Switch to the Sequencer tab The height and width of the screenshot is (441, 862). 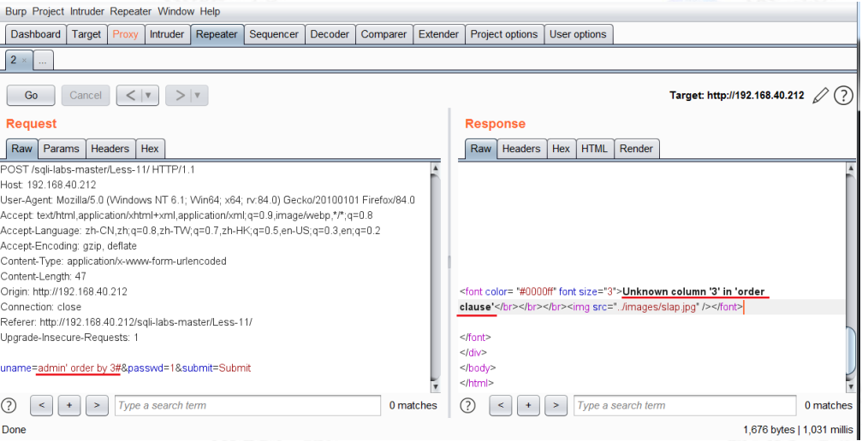tap(274, 34)
